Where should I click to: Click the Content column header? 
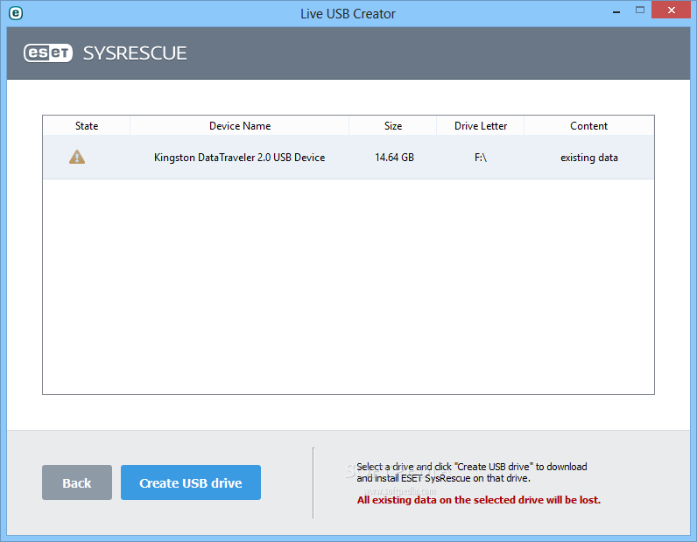pos(589,126)
